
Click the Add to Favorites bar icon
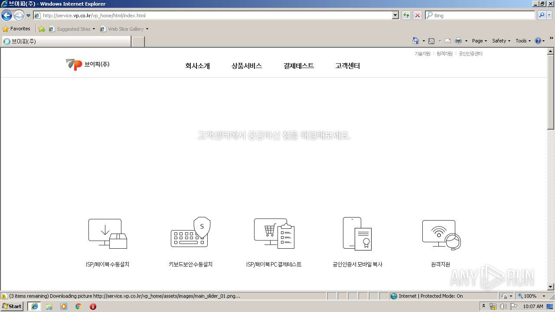42,29
